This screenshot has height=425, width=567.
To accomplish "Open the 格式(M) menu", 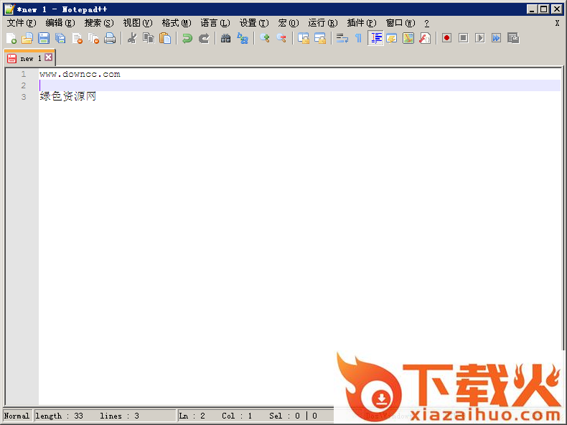I will [x=177, y=23].
